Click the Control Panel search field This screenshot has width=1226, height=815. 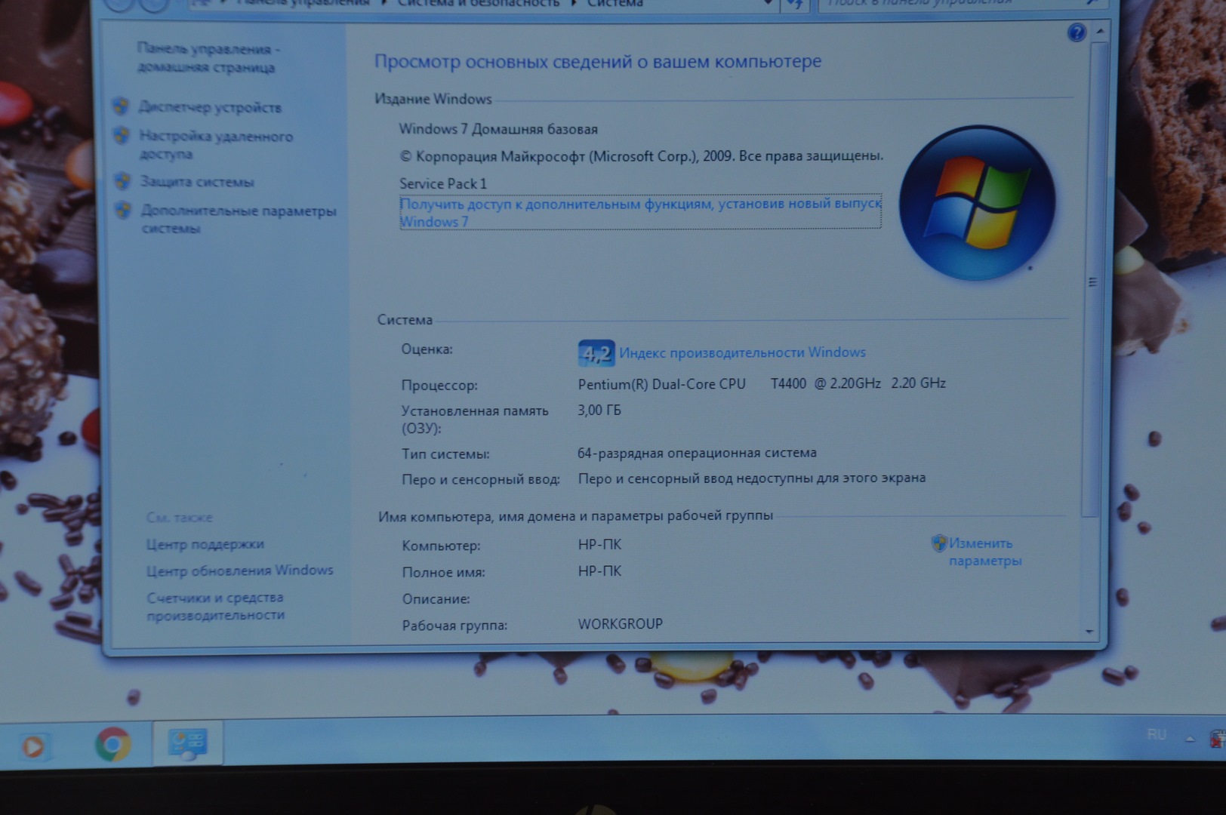tap(963, 4)
